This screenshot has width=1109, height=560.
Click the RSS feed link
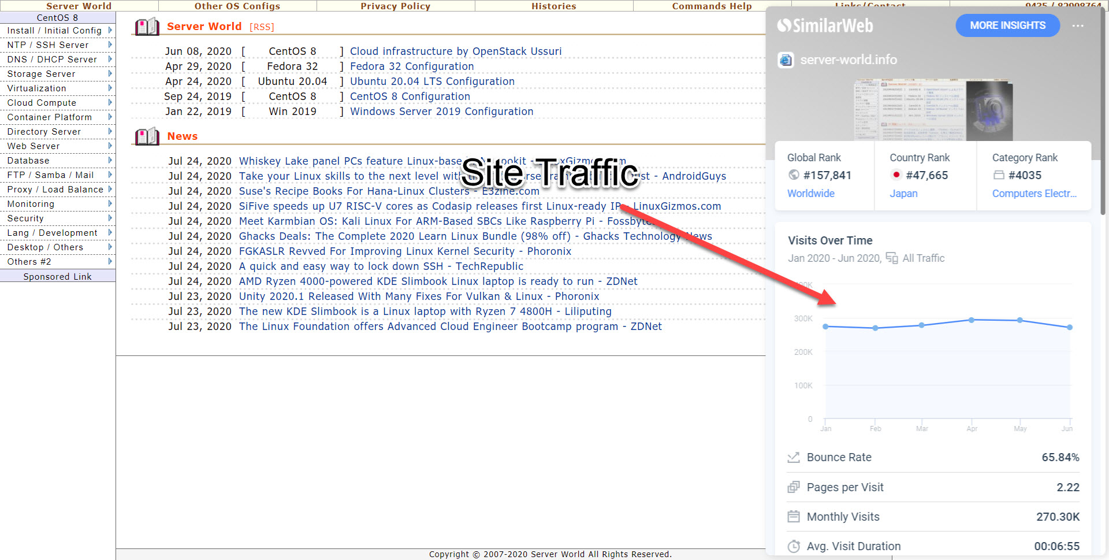pos(262,27)
